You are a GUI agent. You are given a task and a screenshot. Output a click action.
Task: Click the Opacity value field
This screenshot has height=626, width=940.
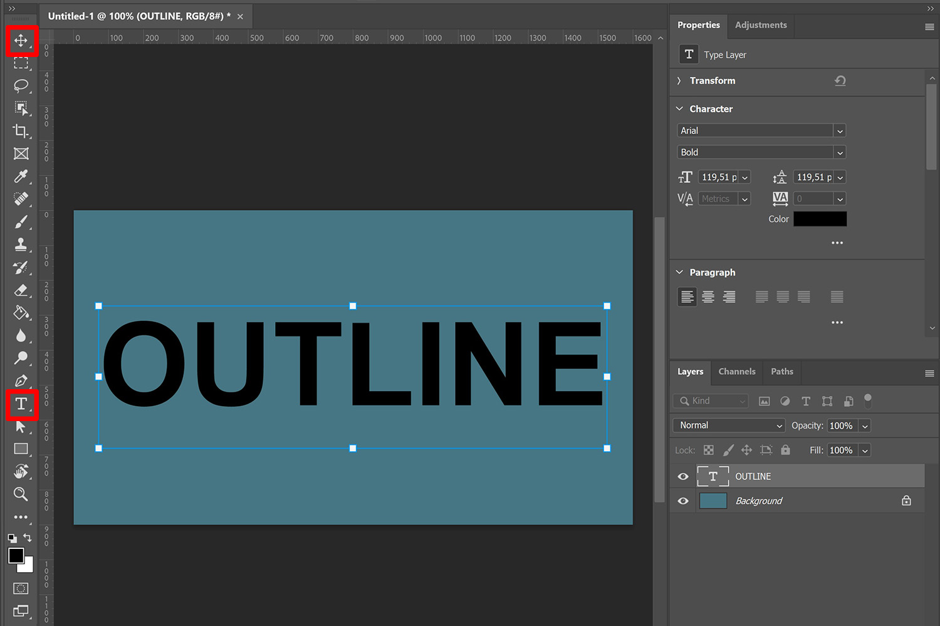[842, 425]
